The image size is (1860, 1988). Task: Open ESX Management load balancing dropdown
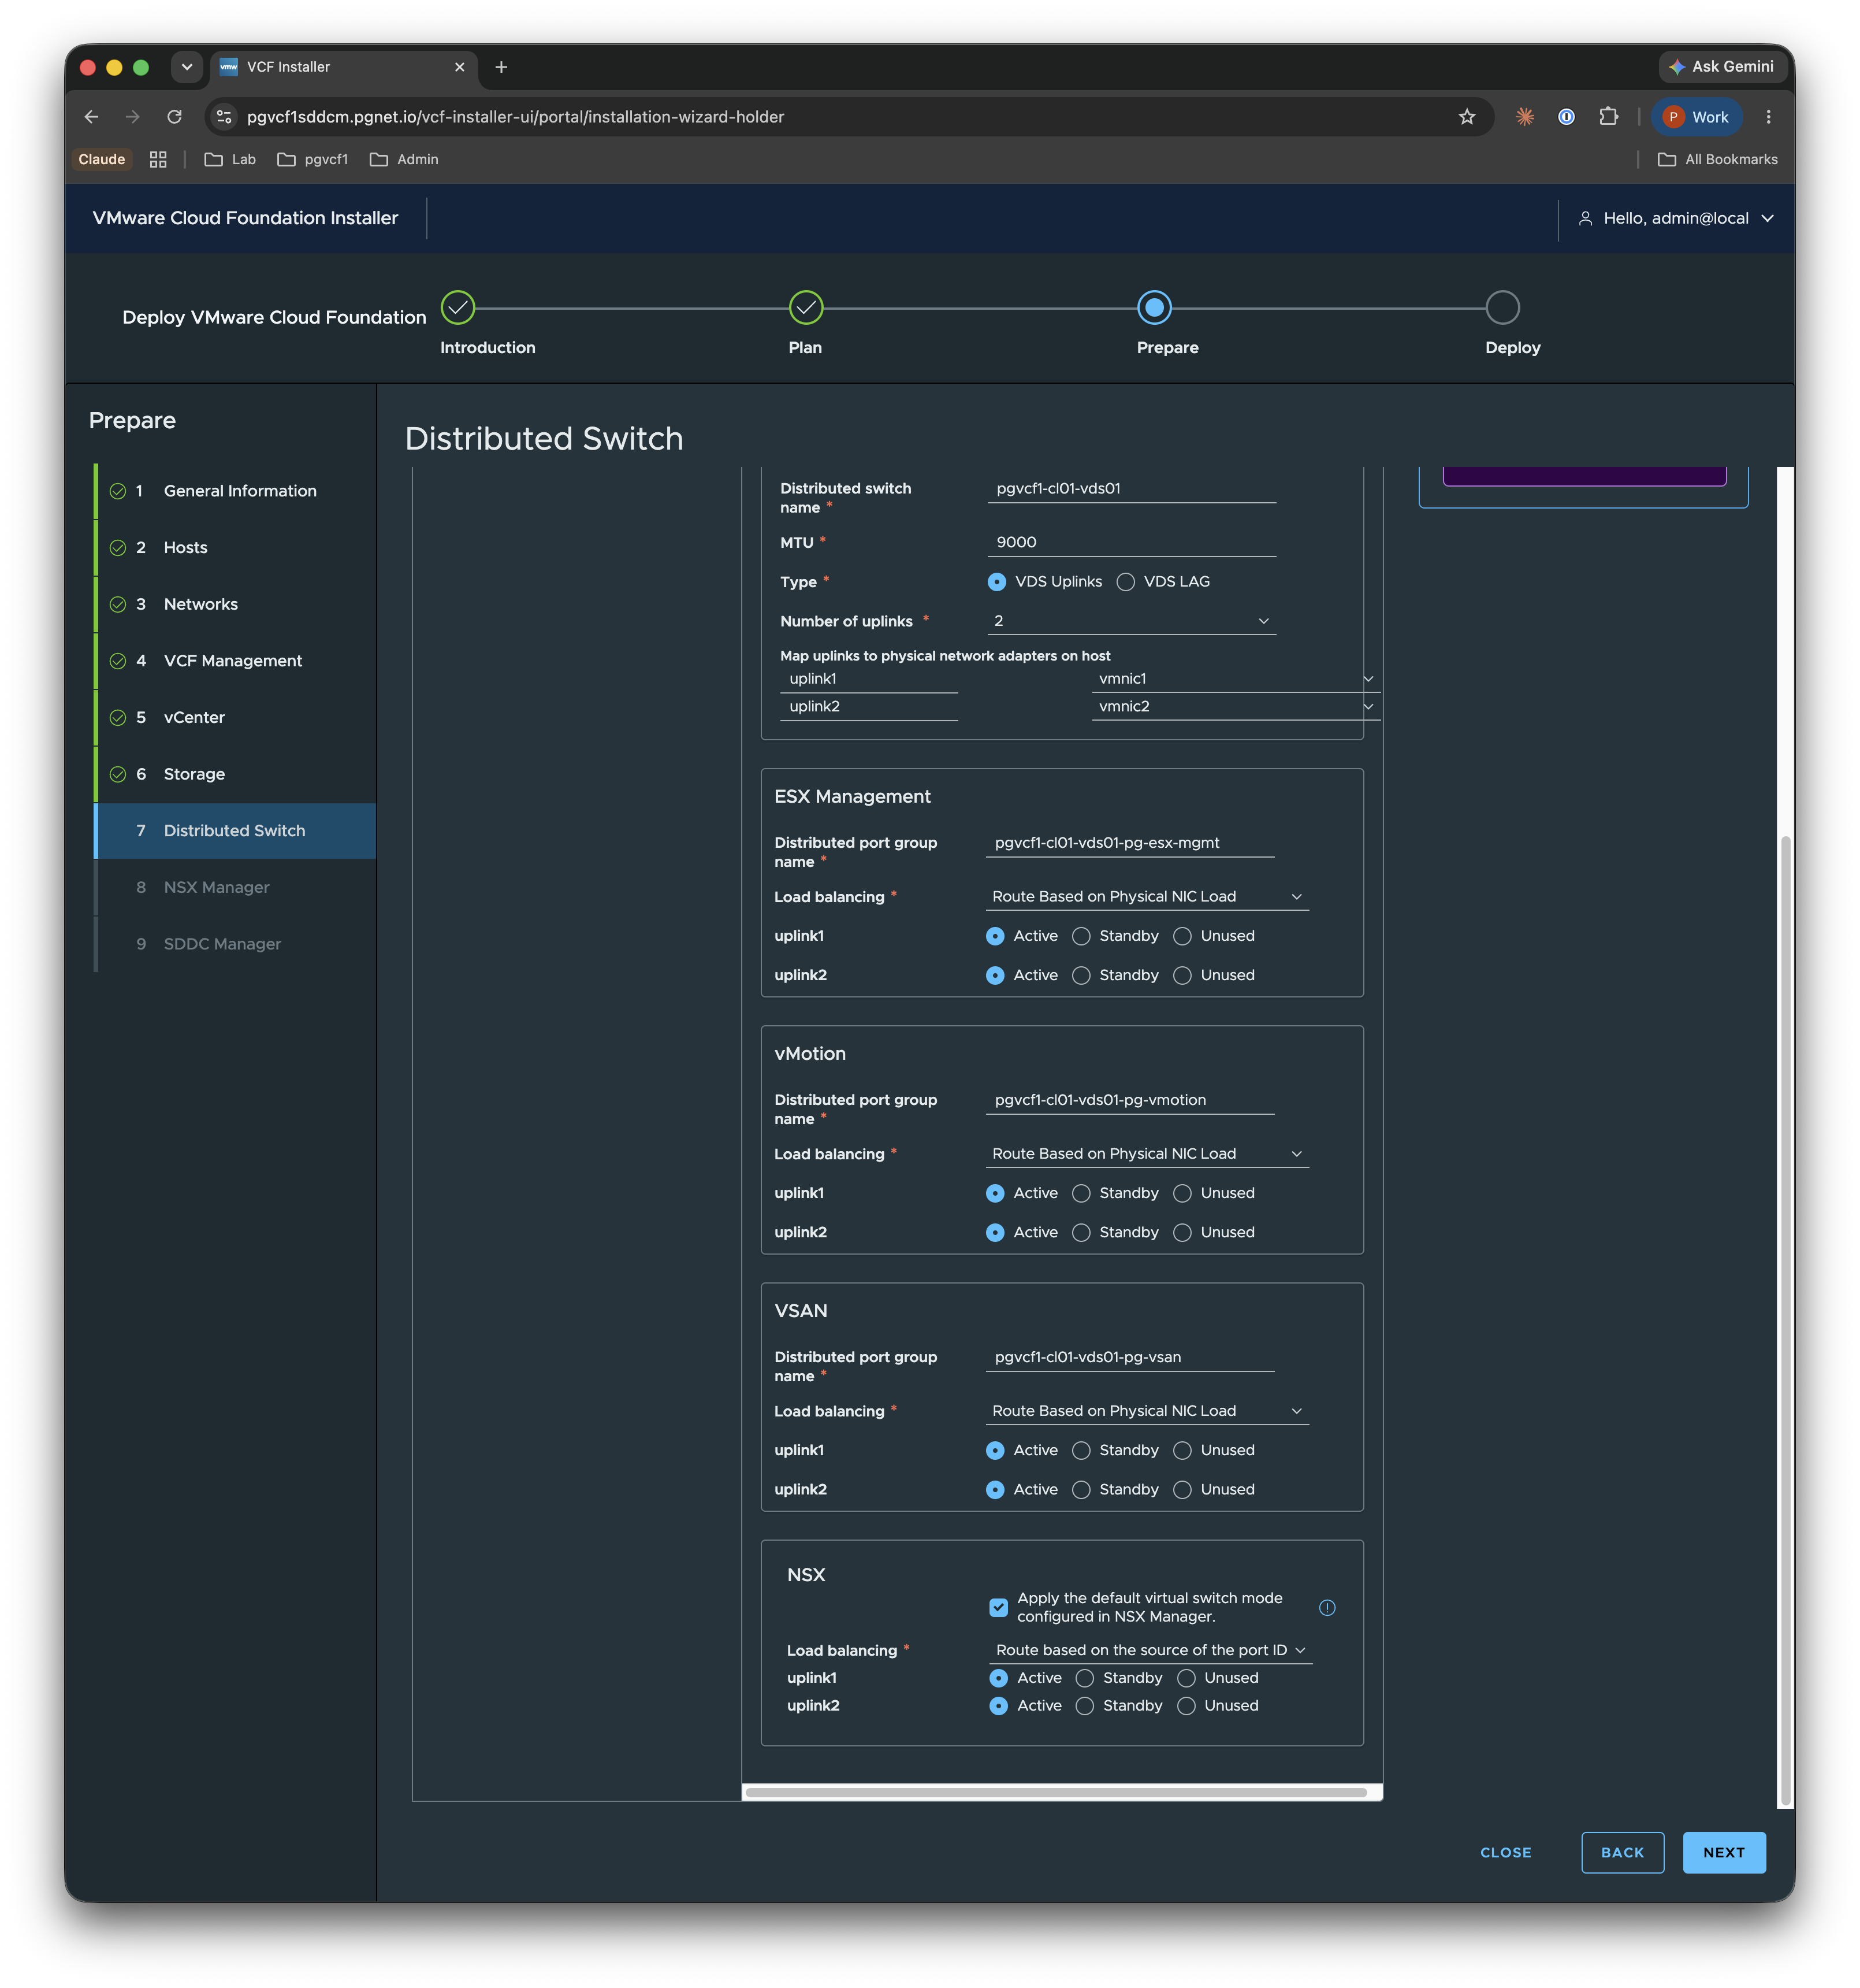coord(1147,897)
